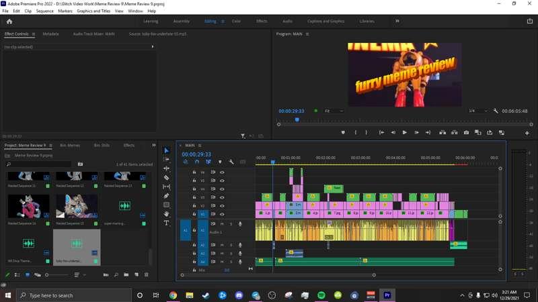Mute audio track A1
This screenshot has width=538, height=302.
[x=222, y=224]
